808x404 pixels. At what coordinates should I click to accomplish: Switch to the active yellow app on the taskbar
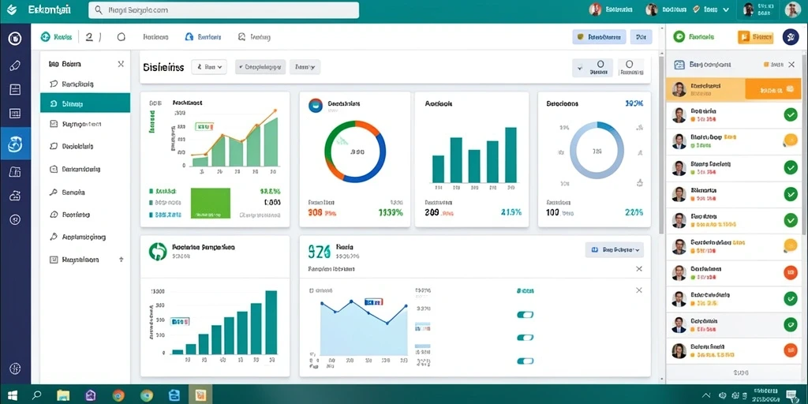point(200,395)
